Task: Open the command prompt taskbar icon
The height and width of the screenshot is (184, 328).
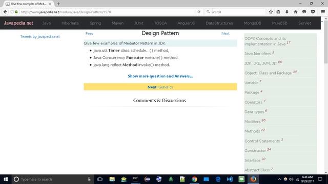Action: (135, 179)
